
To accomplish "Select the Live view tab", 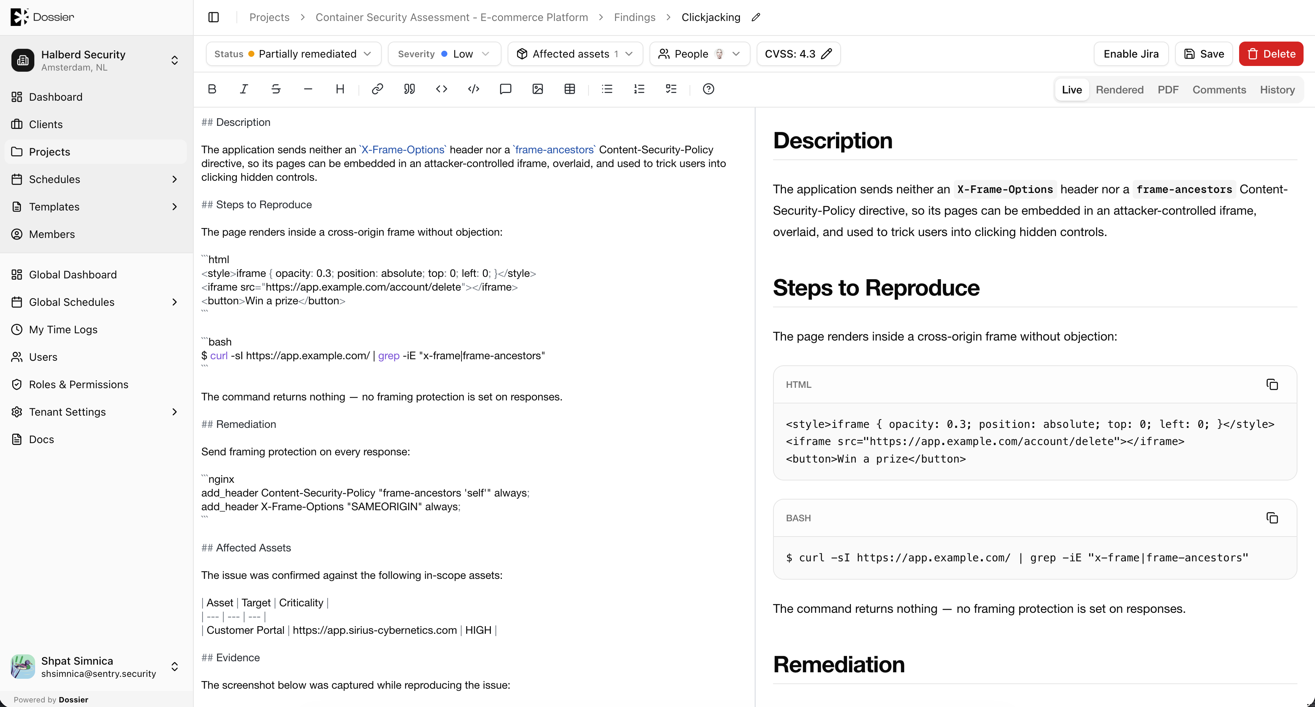I will (1072, 90).
